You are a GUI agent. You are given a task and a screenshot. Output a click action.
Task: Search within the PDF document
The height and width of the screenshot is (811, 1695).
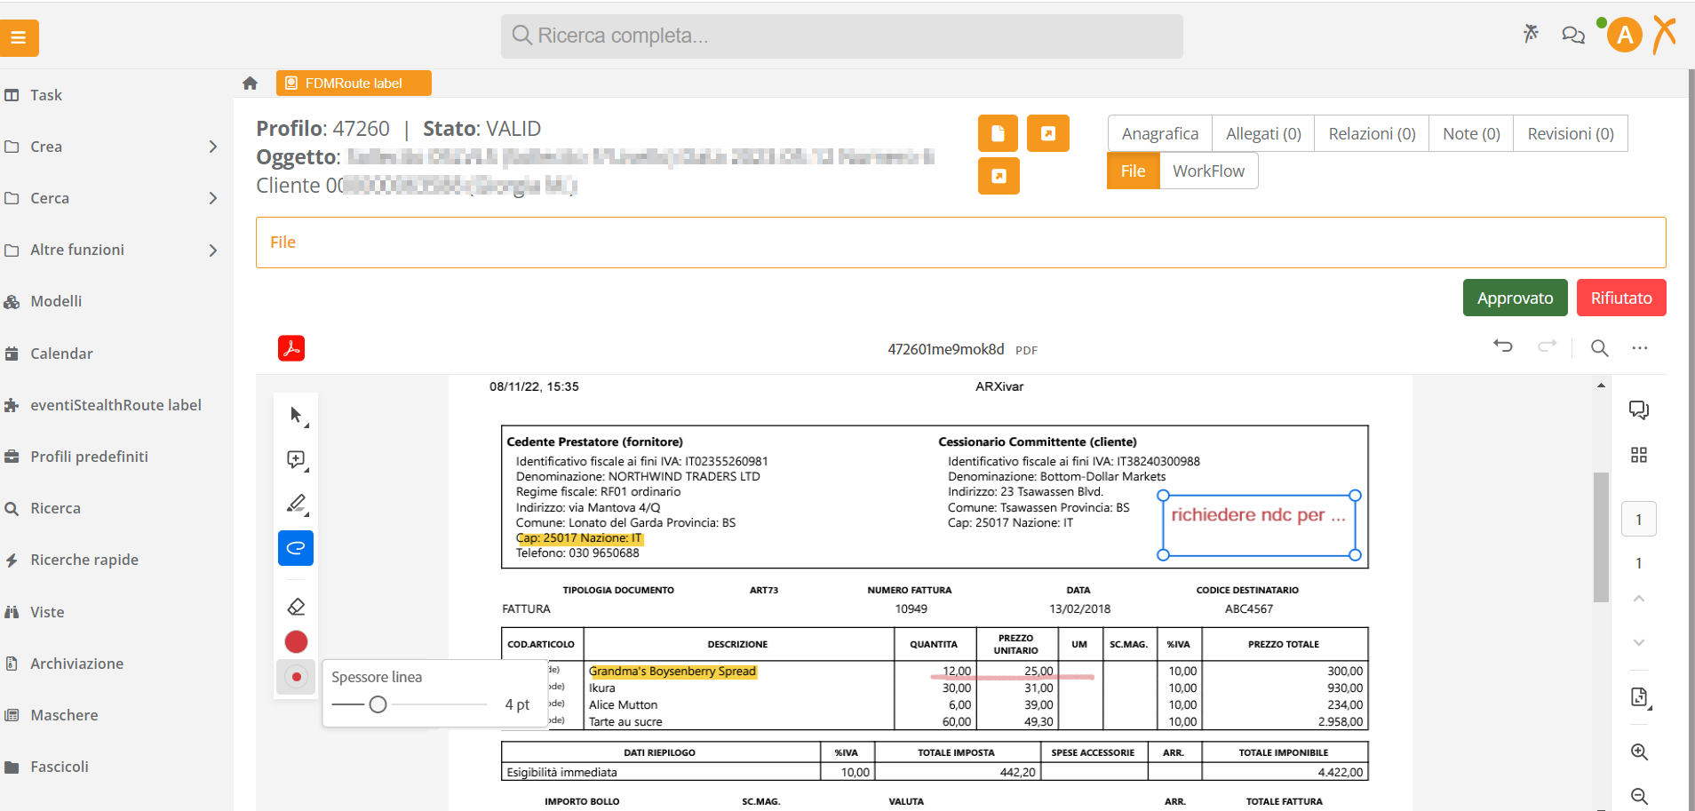point(1599,348)
